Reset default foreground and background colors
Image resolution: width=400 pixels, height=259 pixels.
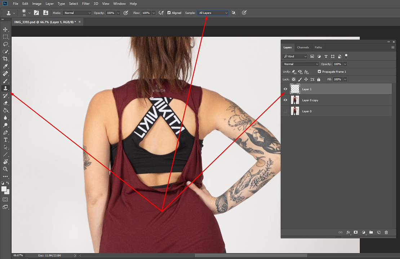pos(3,183)
